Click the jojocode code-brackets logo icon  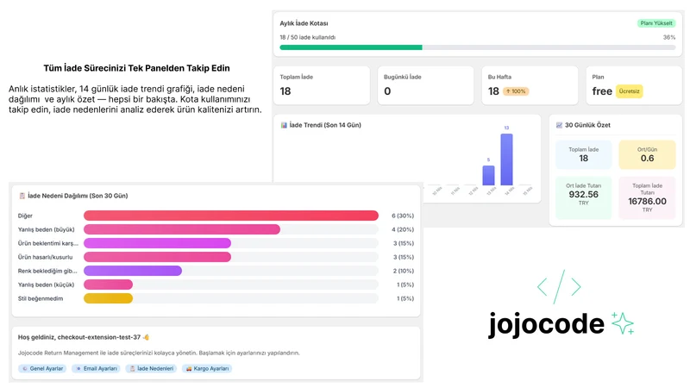tap(559, 287)
